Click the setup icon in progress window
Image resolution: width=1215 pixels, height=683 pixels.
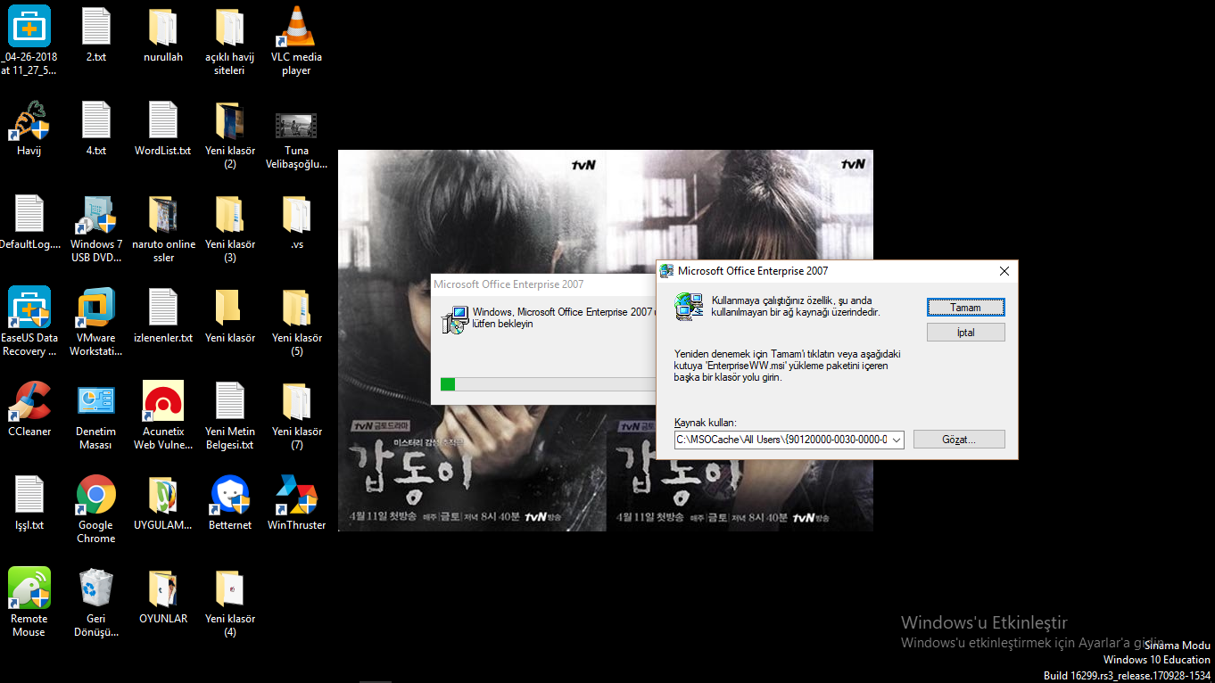coord(455,319)
